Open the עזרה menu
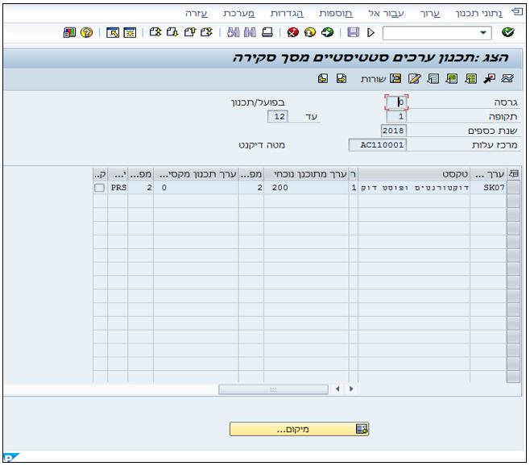The height and width of the screenshot is (466, 530). pos(197,13)
